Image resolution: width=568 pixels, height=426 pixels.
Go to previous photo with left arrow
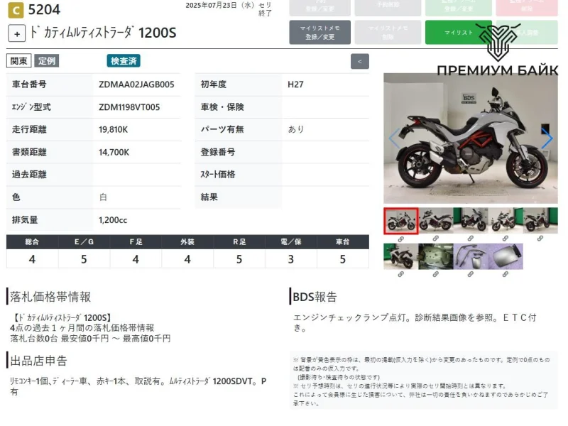click(394, 138)
